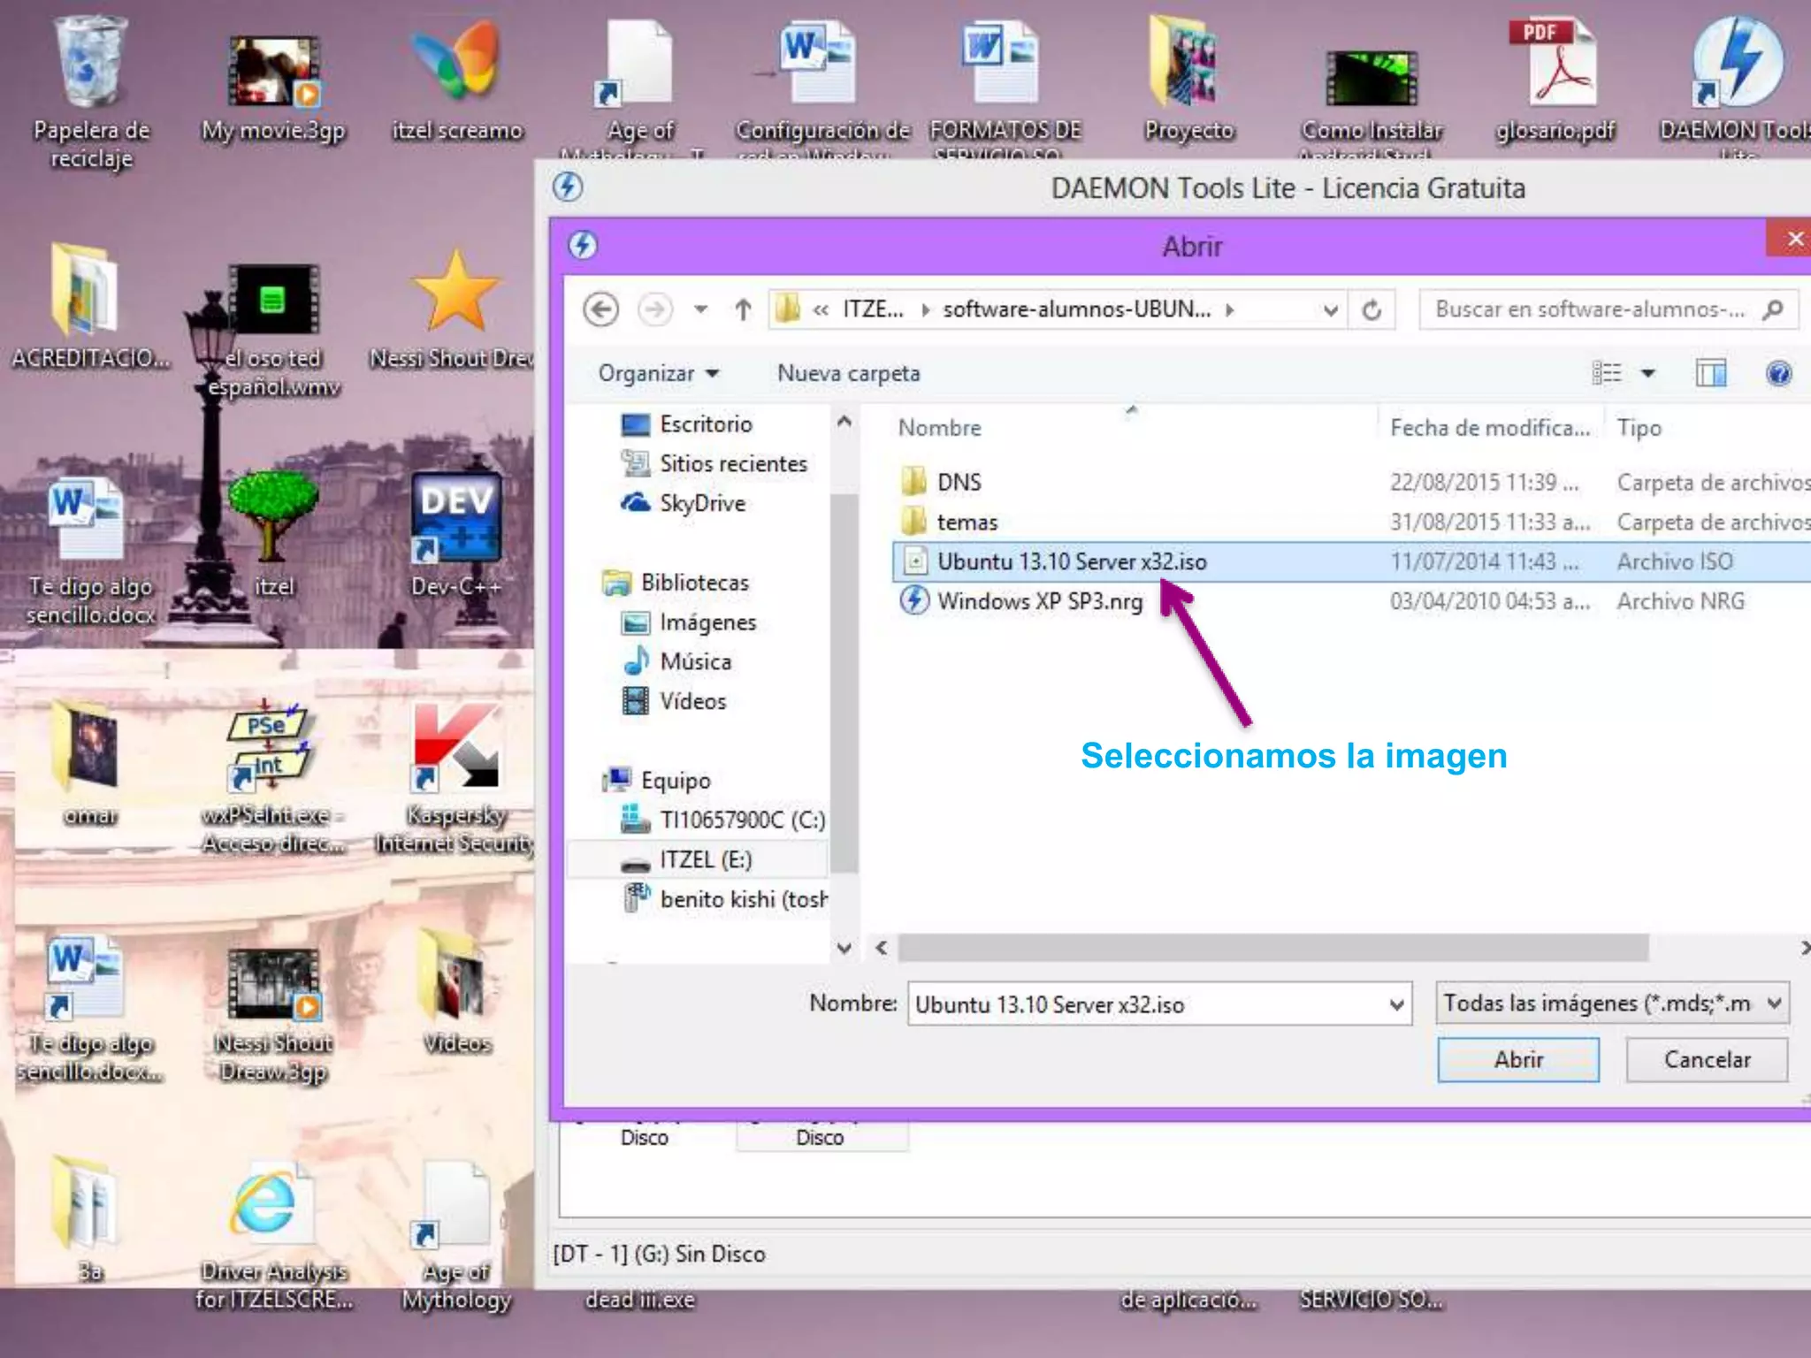Click the Back navigation arrow

click(601, 309)
